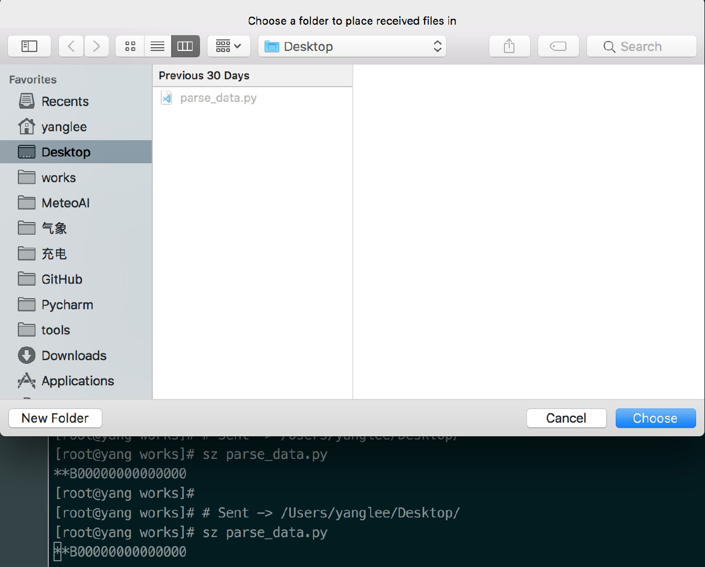Open the Downloads sidebar item

(x=73, y=355)
